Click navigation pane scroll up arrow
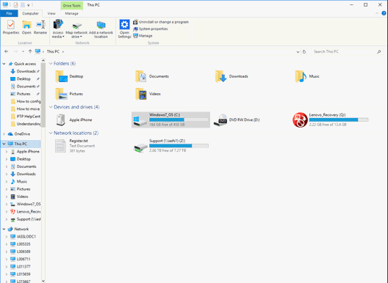The width and height of the screenshot is (388, 283). (43, 60)
